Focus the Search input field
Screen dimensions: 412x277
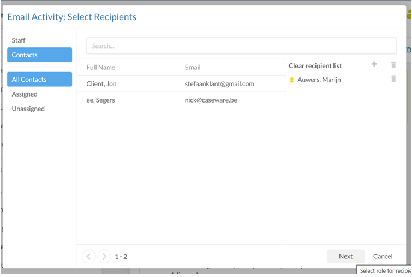(242, 46)
